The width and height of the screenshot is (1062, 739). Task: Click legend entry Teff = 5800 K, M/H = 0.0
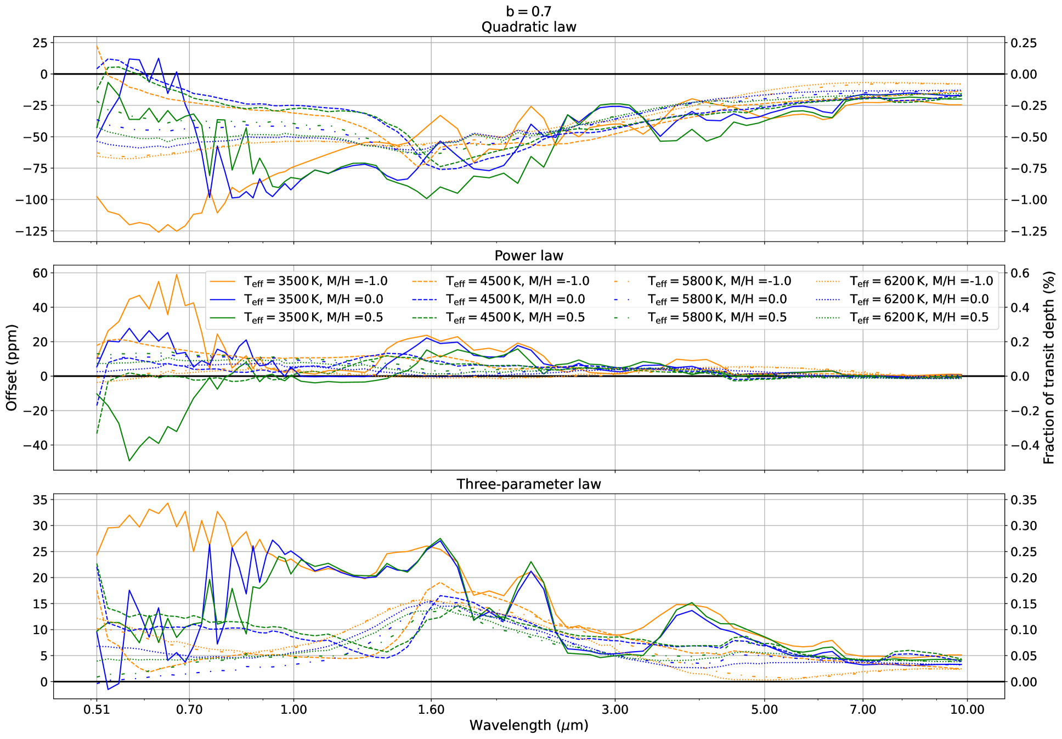pos(717,299)
